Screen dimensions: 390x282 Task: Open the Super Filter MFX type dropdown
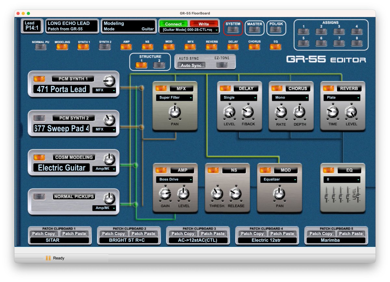tap(175, 98)
